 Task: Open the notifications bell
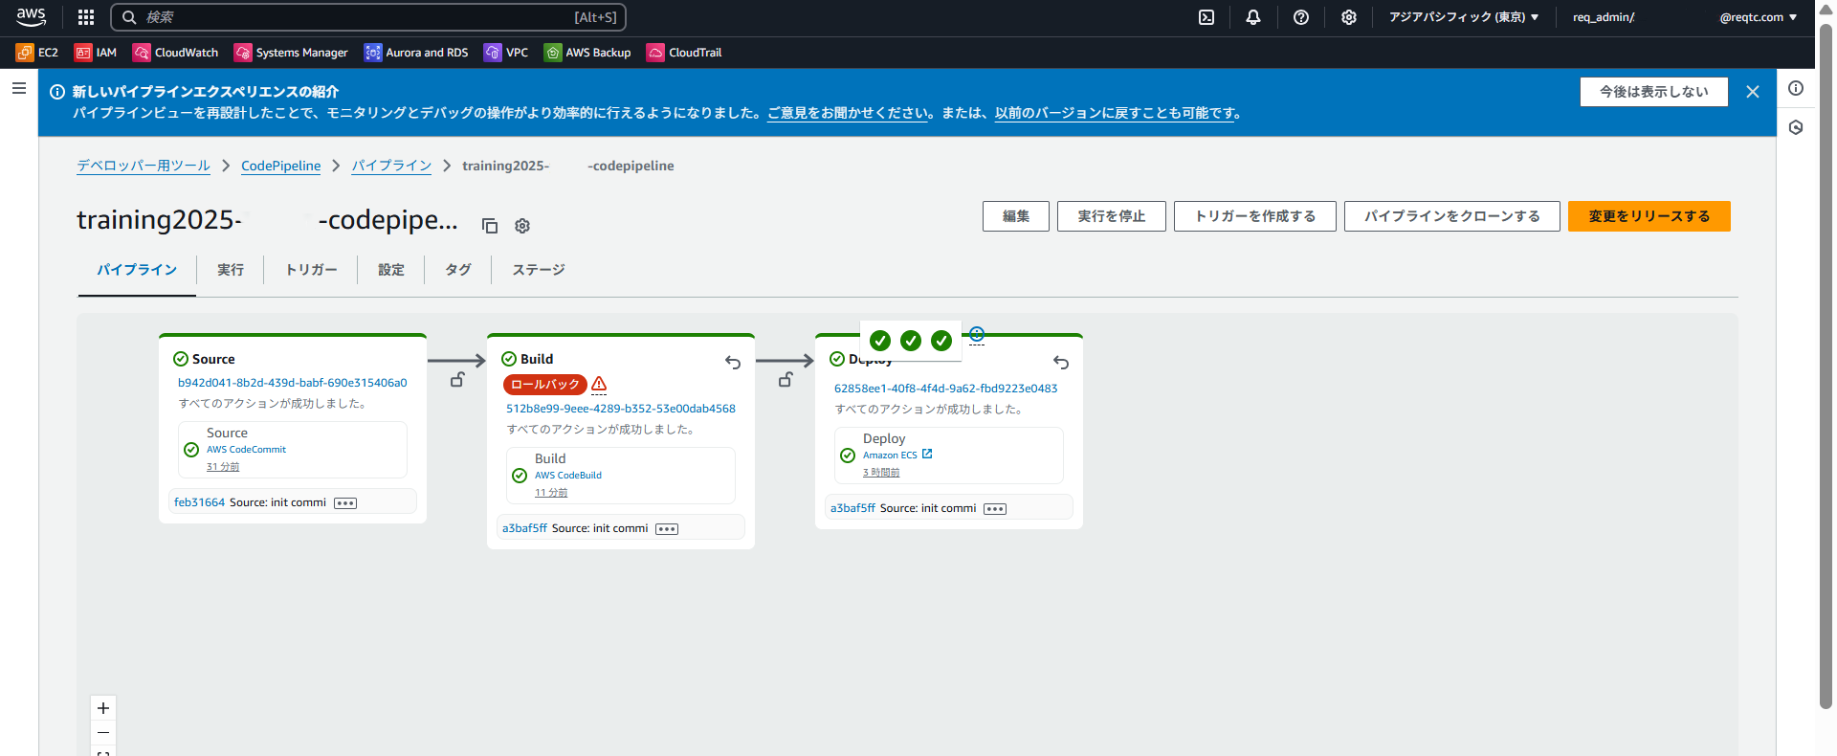(1253, 17)
